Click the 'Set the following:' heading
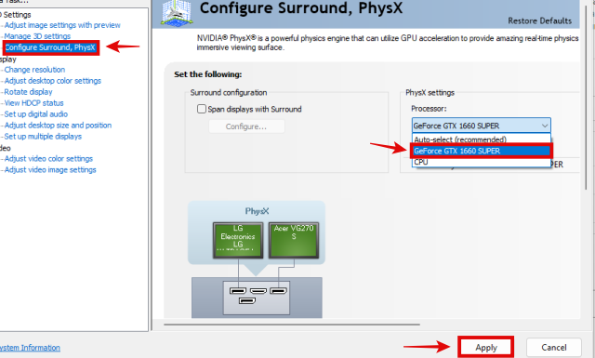The width and height of the screenshot is (595, 358). pos(208,74)
